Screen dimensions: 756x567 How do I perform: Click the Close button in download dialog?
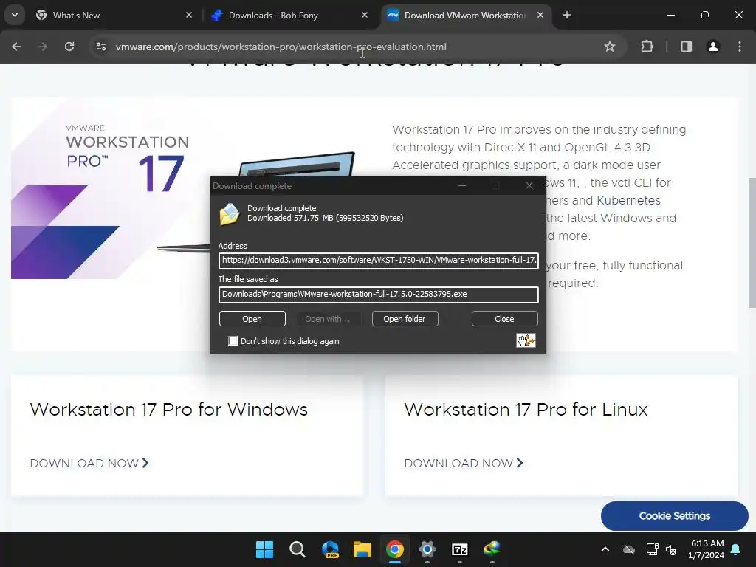pos(504,319)
